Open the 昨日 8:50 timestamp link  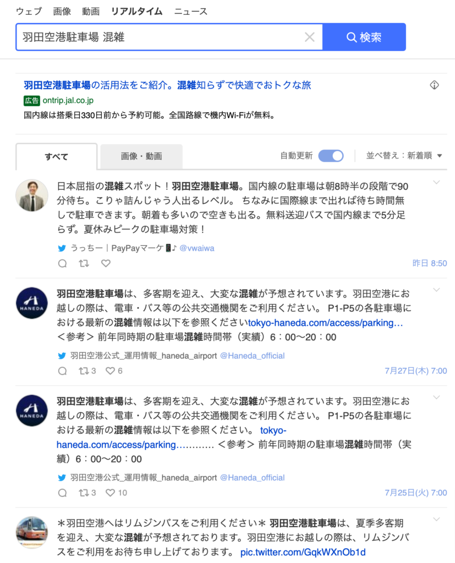click(x=430, y=263)
